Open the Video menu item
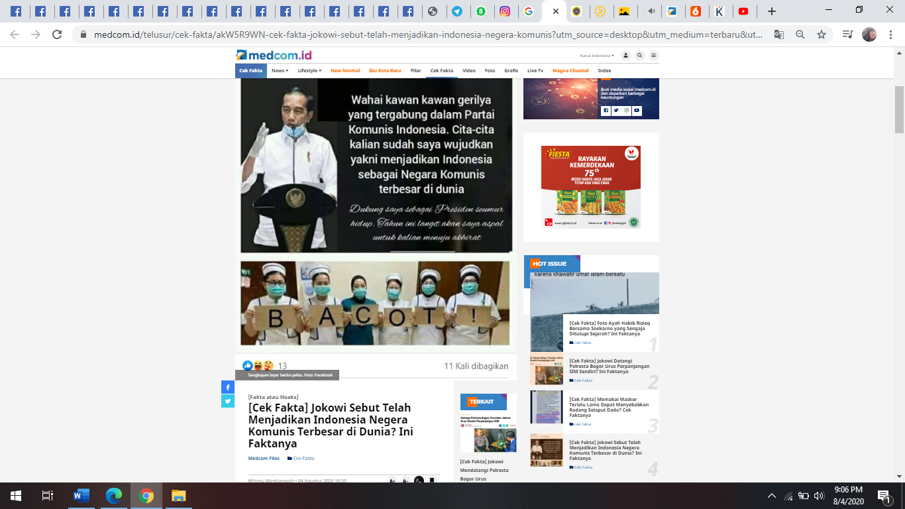The height and width of the screenshot is (509, 905). 469,70
